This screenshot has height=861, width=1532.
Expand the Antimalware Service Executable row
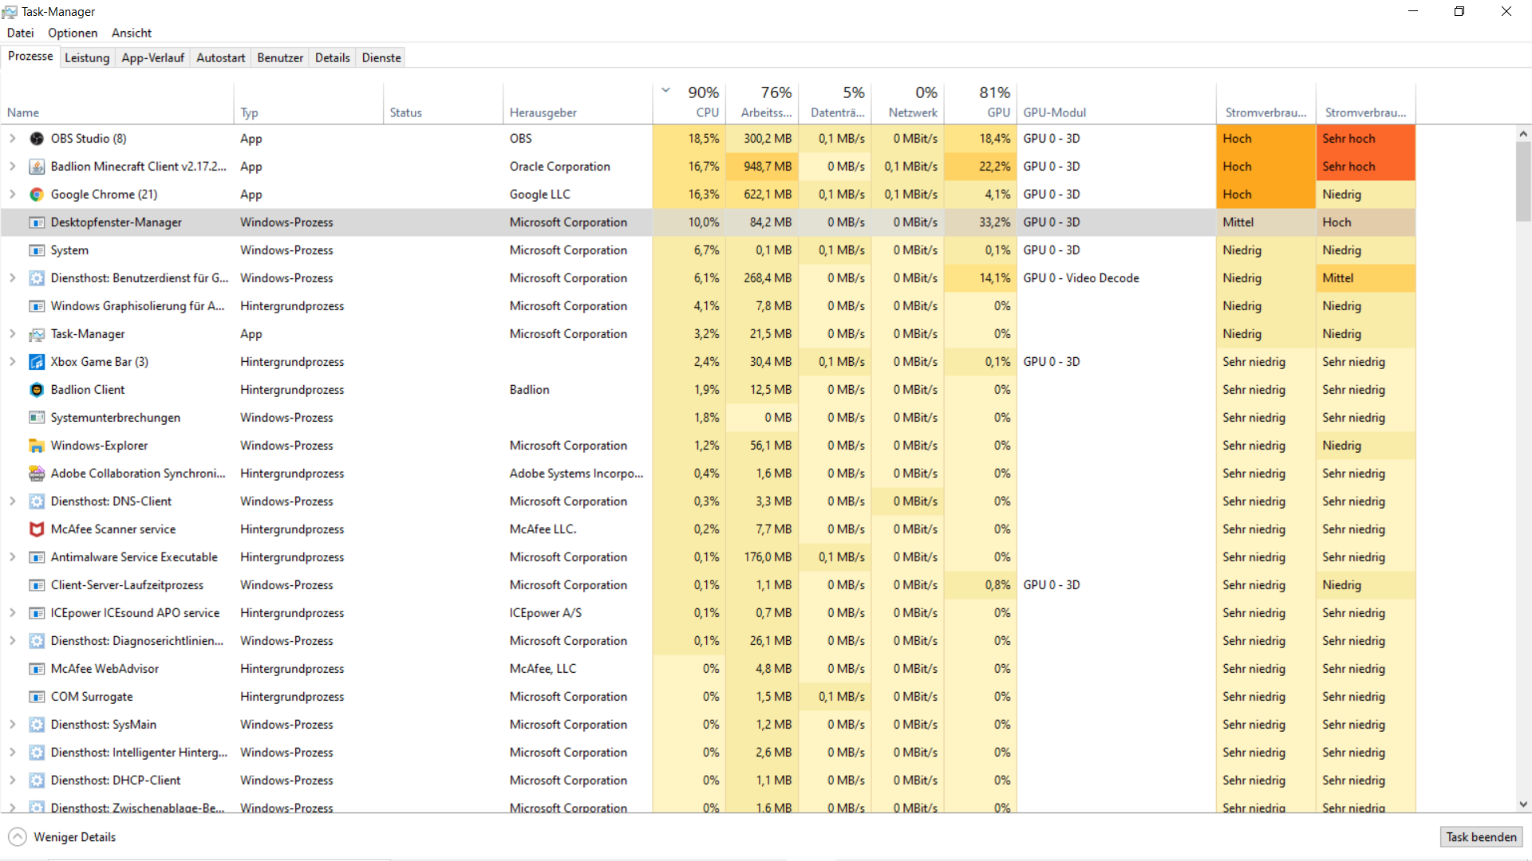point(13,557)
